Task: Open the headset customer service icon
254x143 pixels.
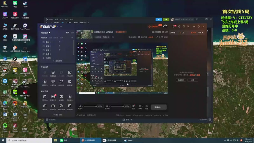Action: (x=179, y=26)
